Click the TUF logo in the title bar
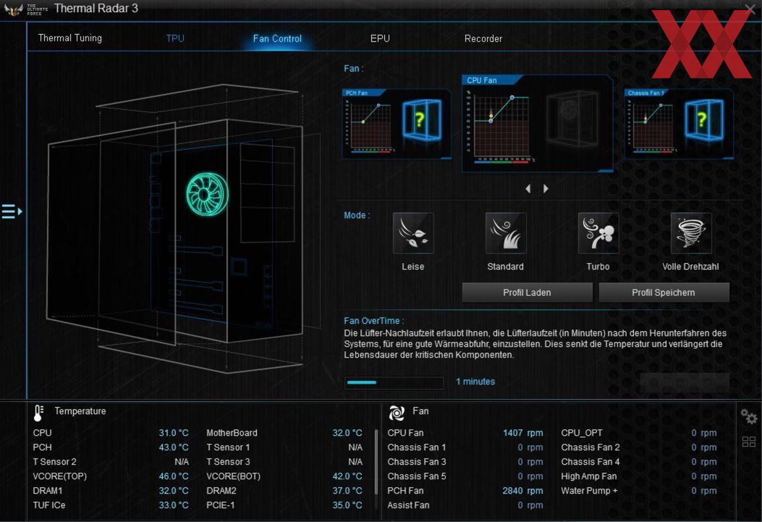762x522 pixels. (x=13, y=9)
